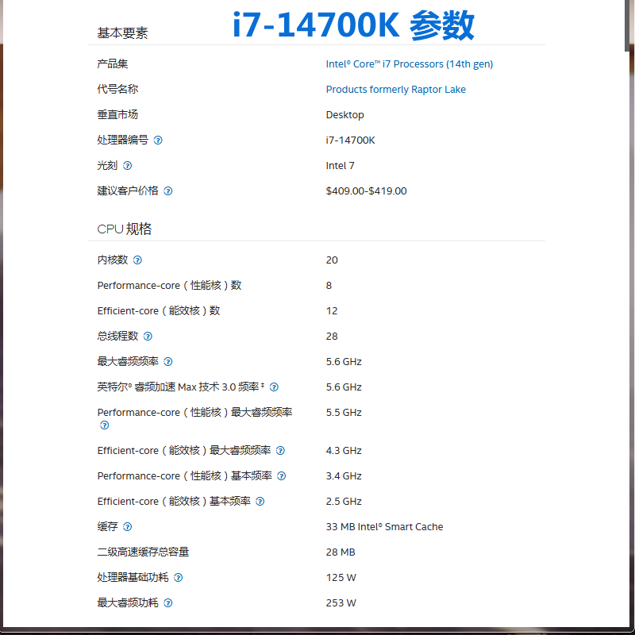Image resolution: width=635 pixels, height=635 pixels.
Task: Open Products formerly Raptor Lake link
Action: click(395, 90)
